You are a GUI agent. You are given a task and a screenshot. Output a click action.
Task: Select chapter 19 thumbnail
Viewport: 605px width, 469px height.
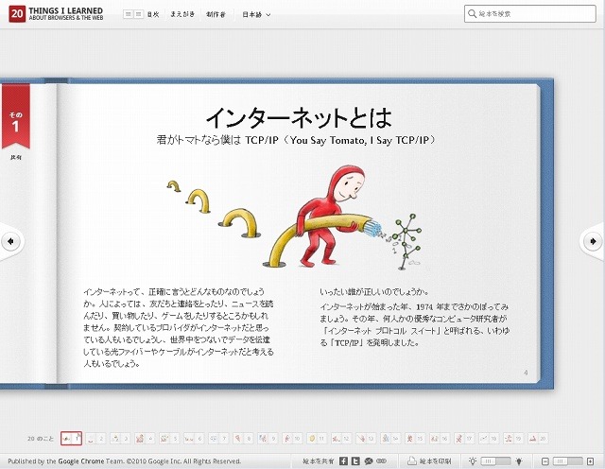pyautogui.click(x=513, y=439)
